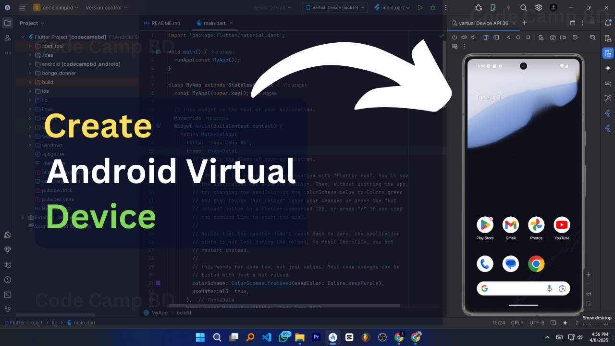Open main.dart run configuration dropdown

pyautogui.click(x=393, y=8)
